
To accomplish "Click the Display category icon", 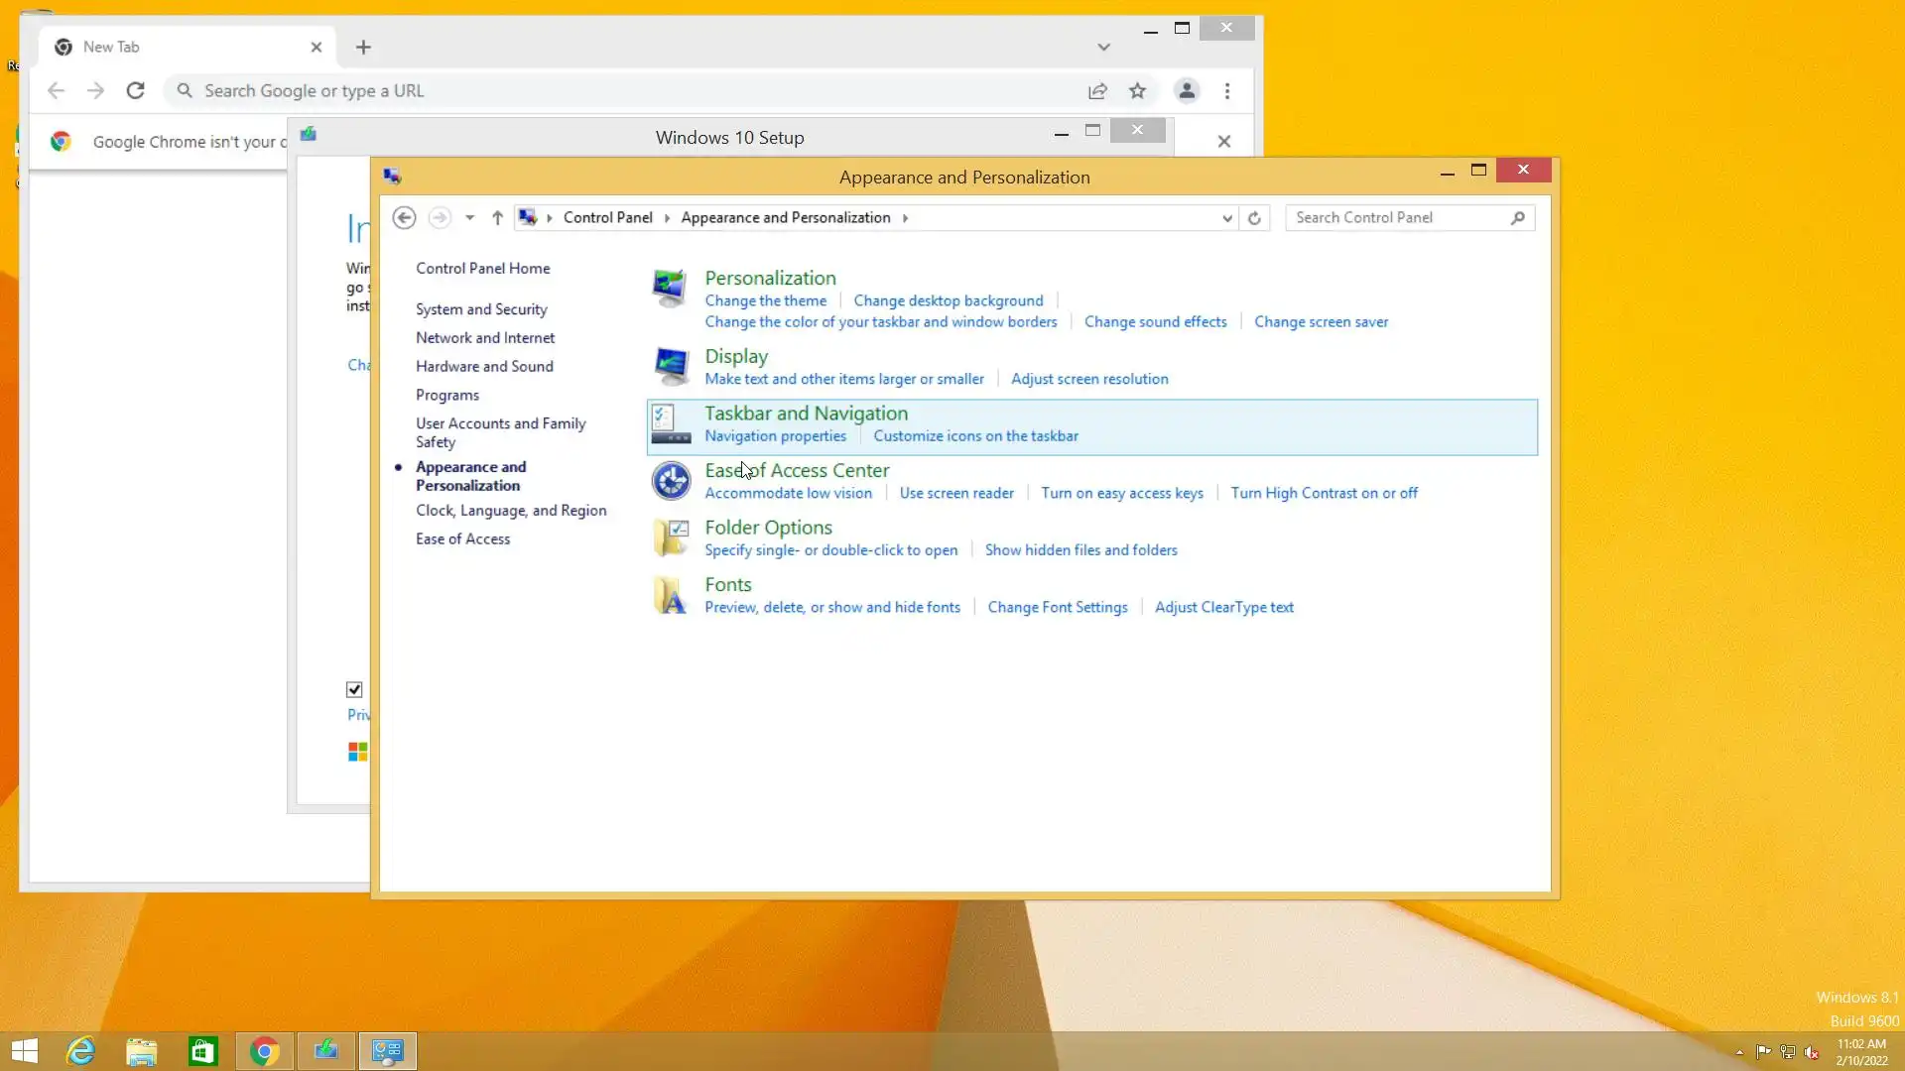I will point(671,366).
